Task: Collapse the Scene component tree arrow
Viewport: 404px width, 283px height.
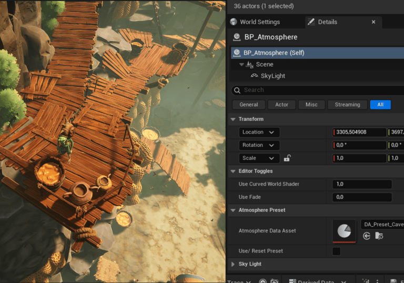Action: 241,64
